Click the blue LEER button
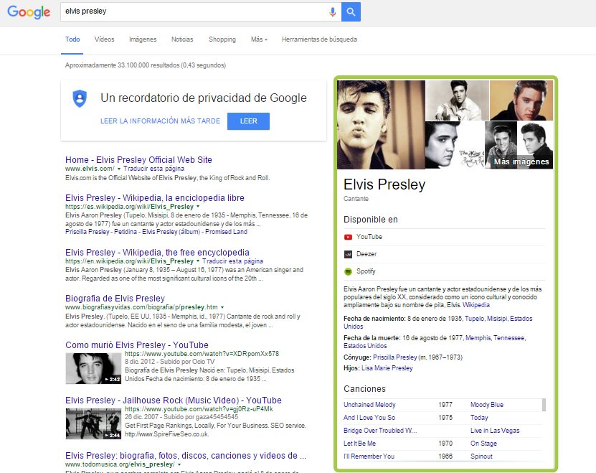This screenshot has height=473, width=596. 248,121
